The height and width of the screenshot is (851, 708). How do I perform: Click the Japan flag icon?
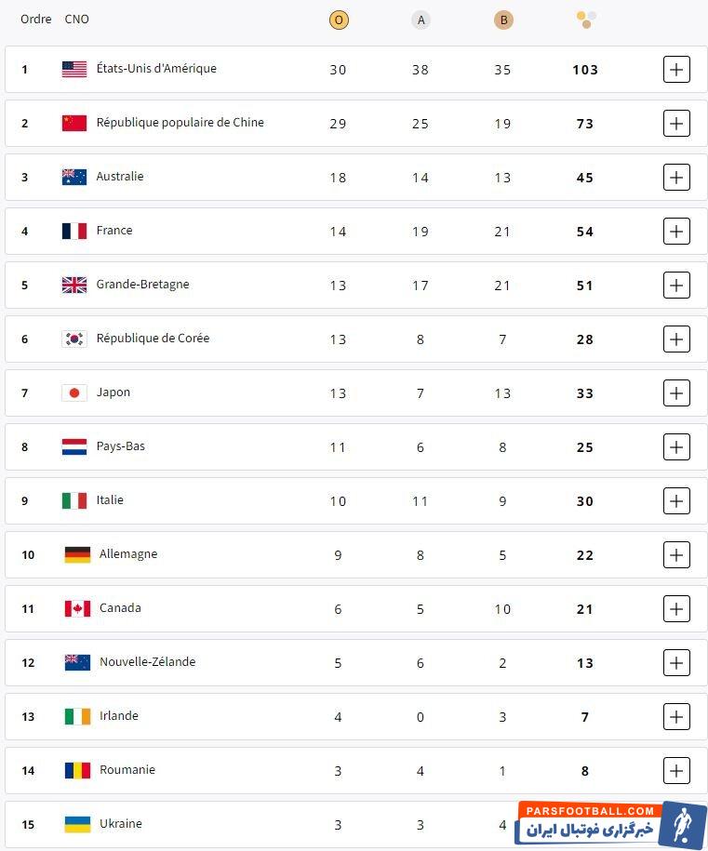pyautogui.click(x=74, y=392)
